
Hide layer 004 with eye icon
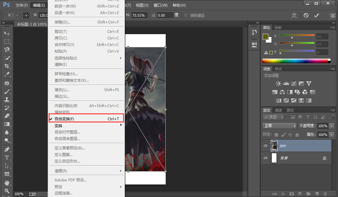pos(266,146)
